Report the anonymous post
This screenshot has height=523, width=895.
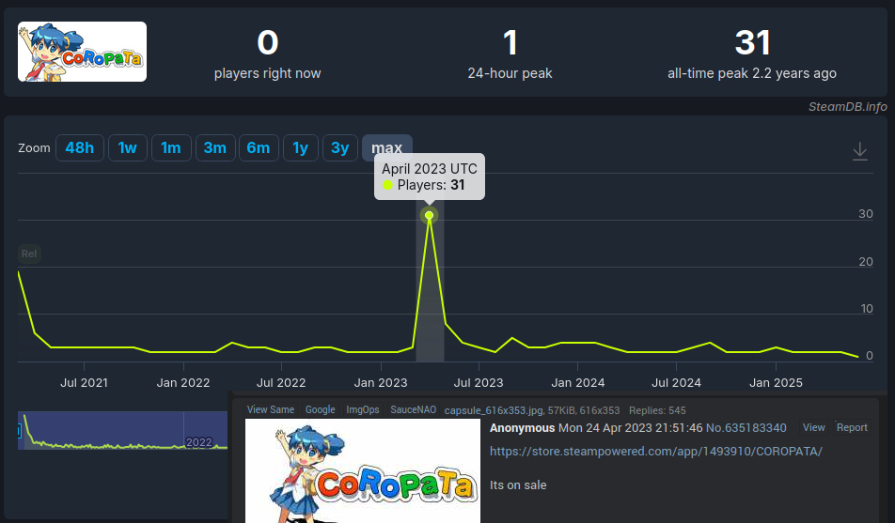pos(852,427)
